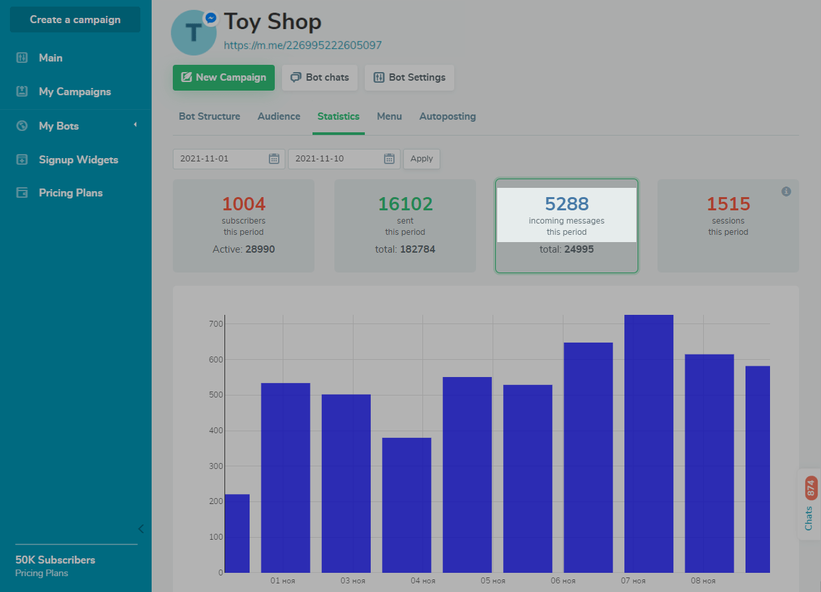Click the sessions info icon

coord(786,191)
